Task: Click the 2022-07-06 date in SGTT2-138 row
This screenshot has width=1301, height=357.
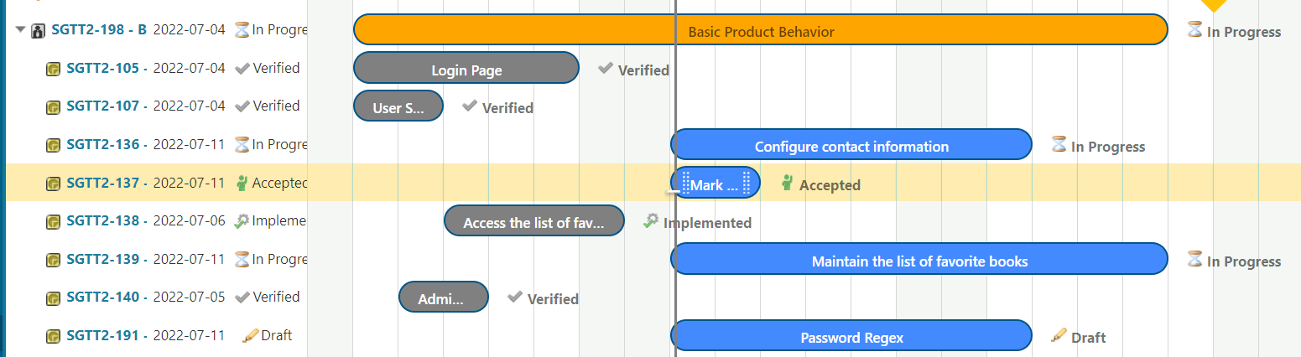Action: click(190, 220)
